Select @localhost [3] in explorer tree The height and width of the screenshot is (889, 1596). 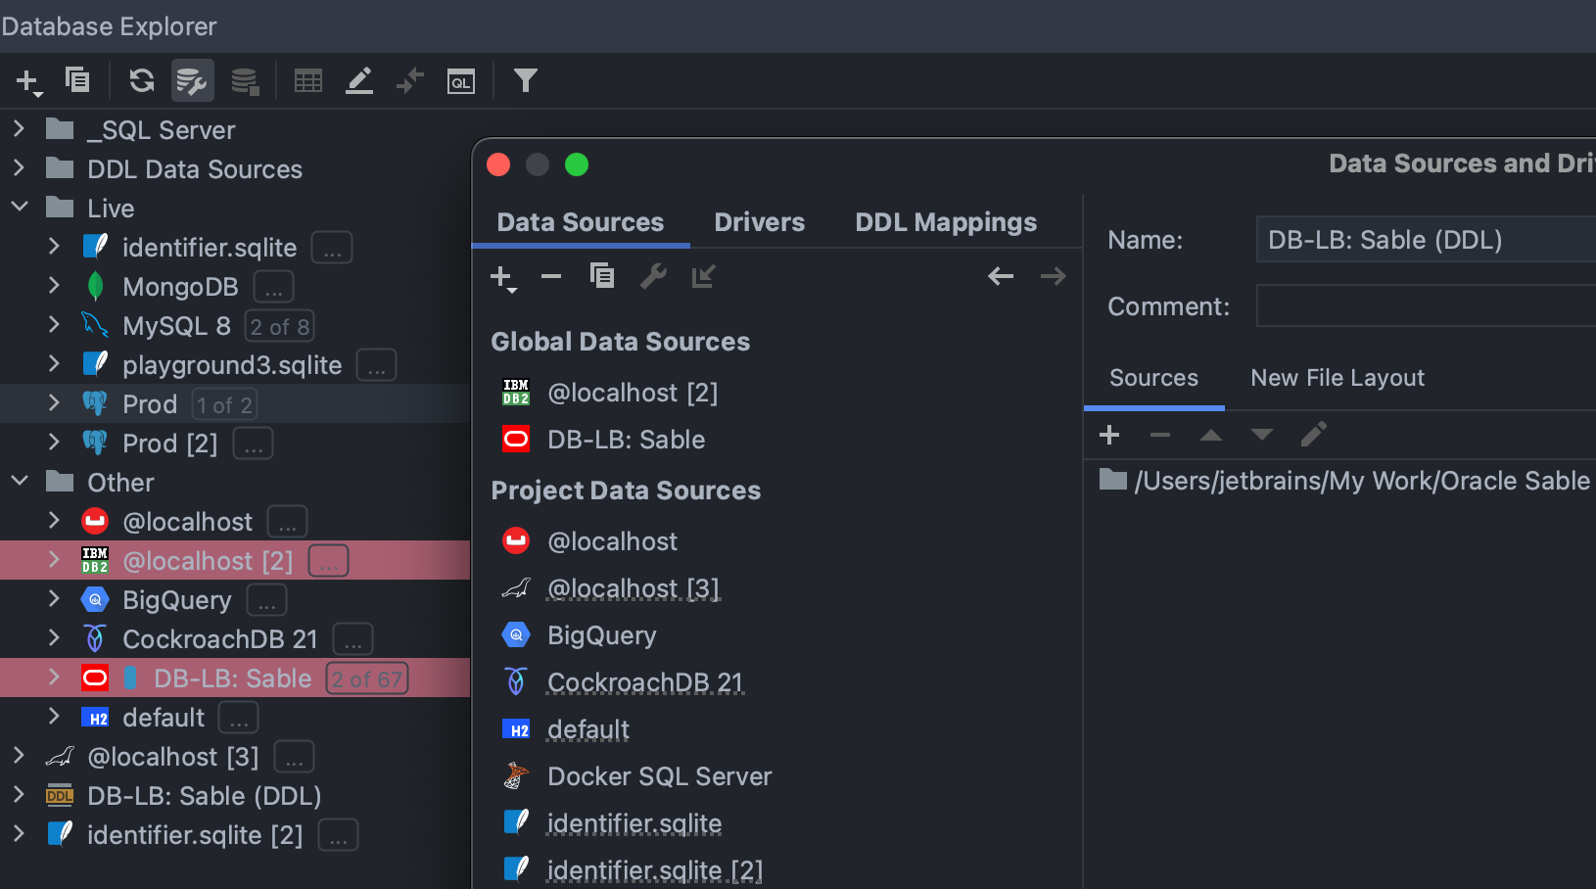(x=173, y=757)
